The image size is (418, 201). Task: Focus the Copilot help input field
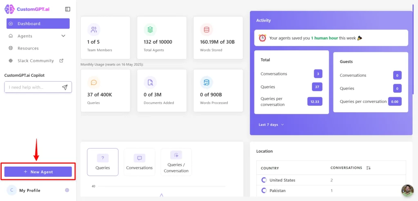(33, 87)
